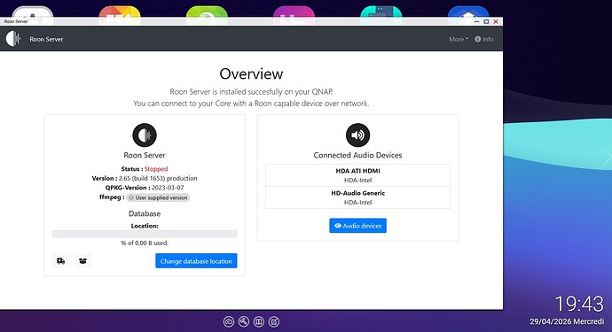Minimize the Roon Server window

click(476, 21)
